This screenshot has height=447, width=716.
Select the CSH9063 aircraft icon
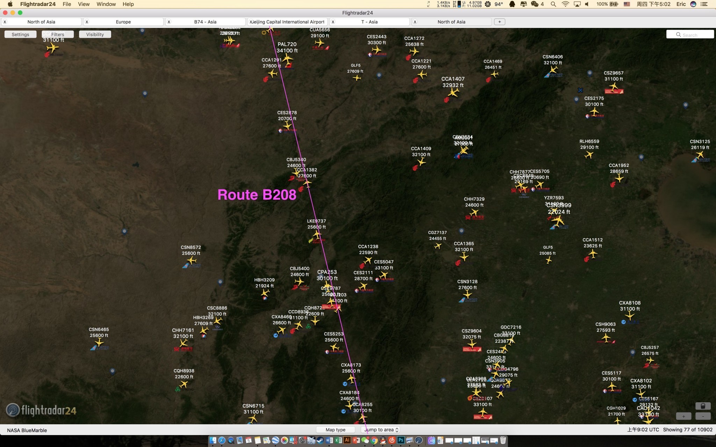606,337
